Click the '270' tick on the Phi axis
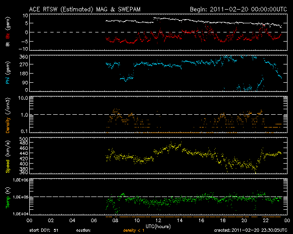Image resolution: width=293 pixels, height=234 pixels. pyautogui.click(x=24, y=64)
